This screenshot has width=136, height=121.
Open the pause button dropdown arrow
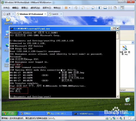point(70,8)
